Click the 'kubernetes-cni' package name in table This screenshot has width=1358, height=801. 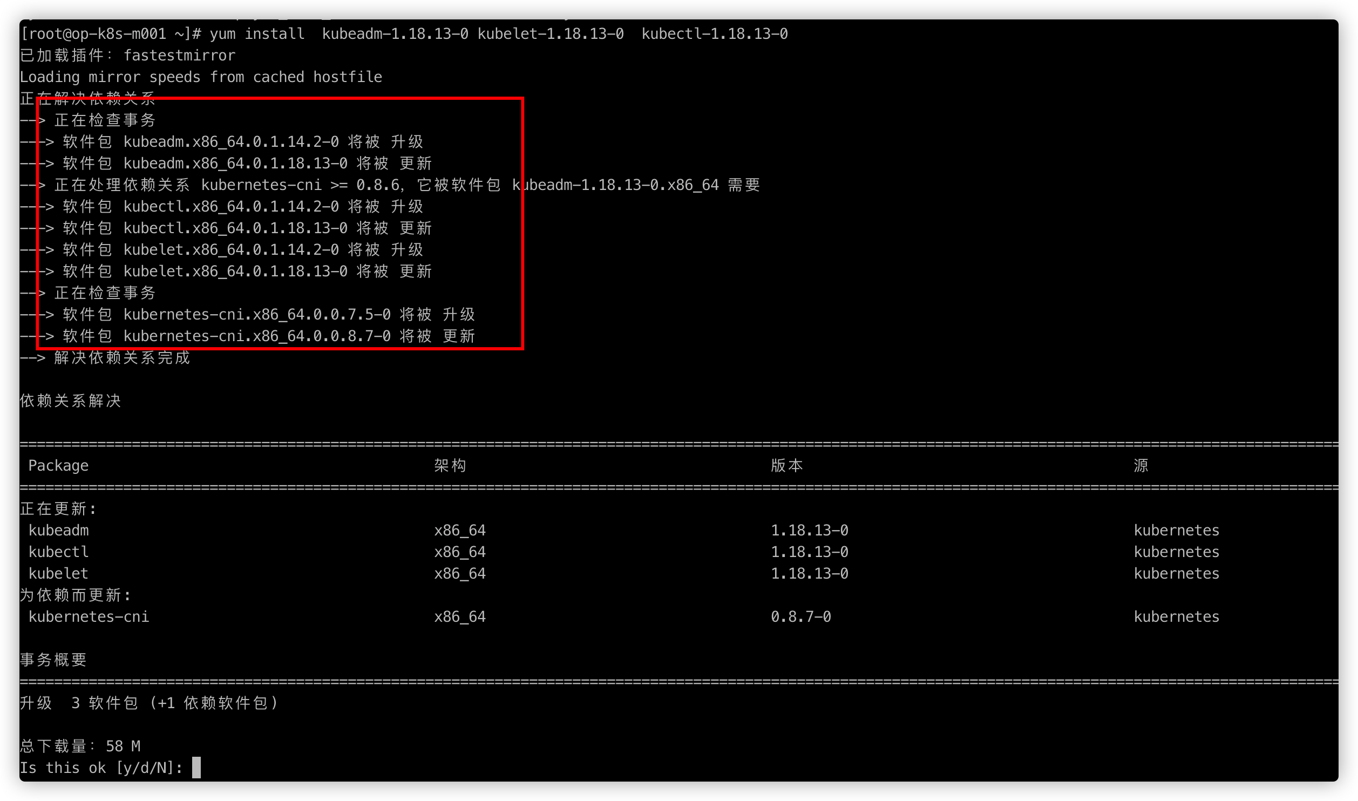(89, 617)
